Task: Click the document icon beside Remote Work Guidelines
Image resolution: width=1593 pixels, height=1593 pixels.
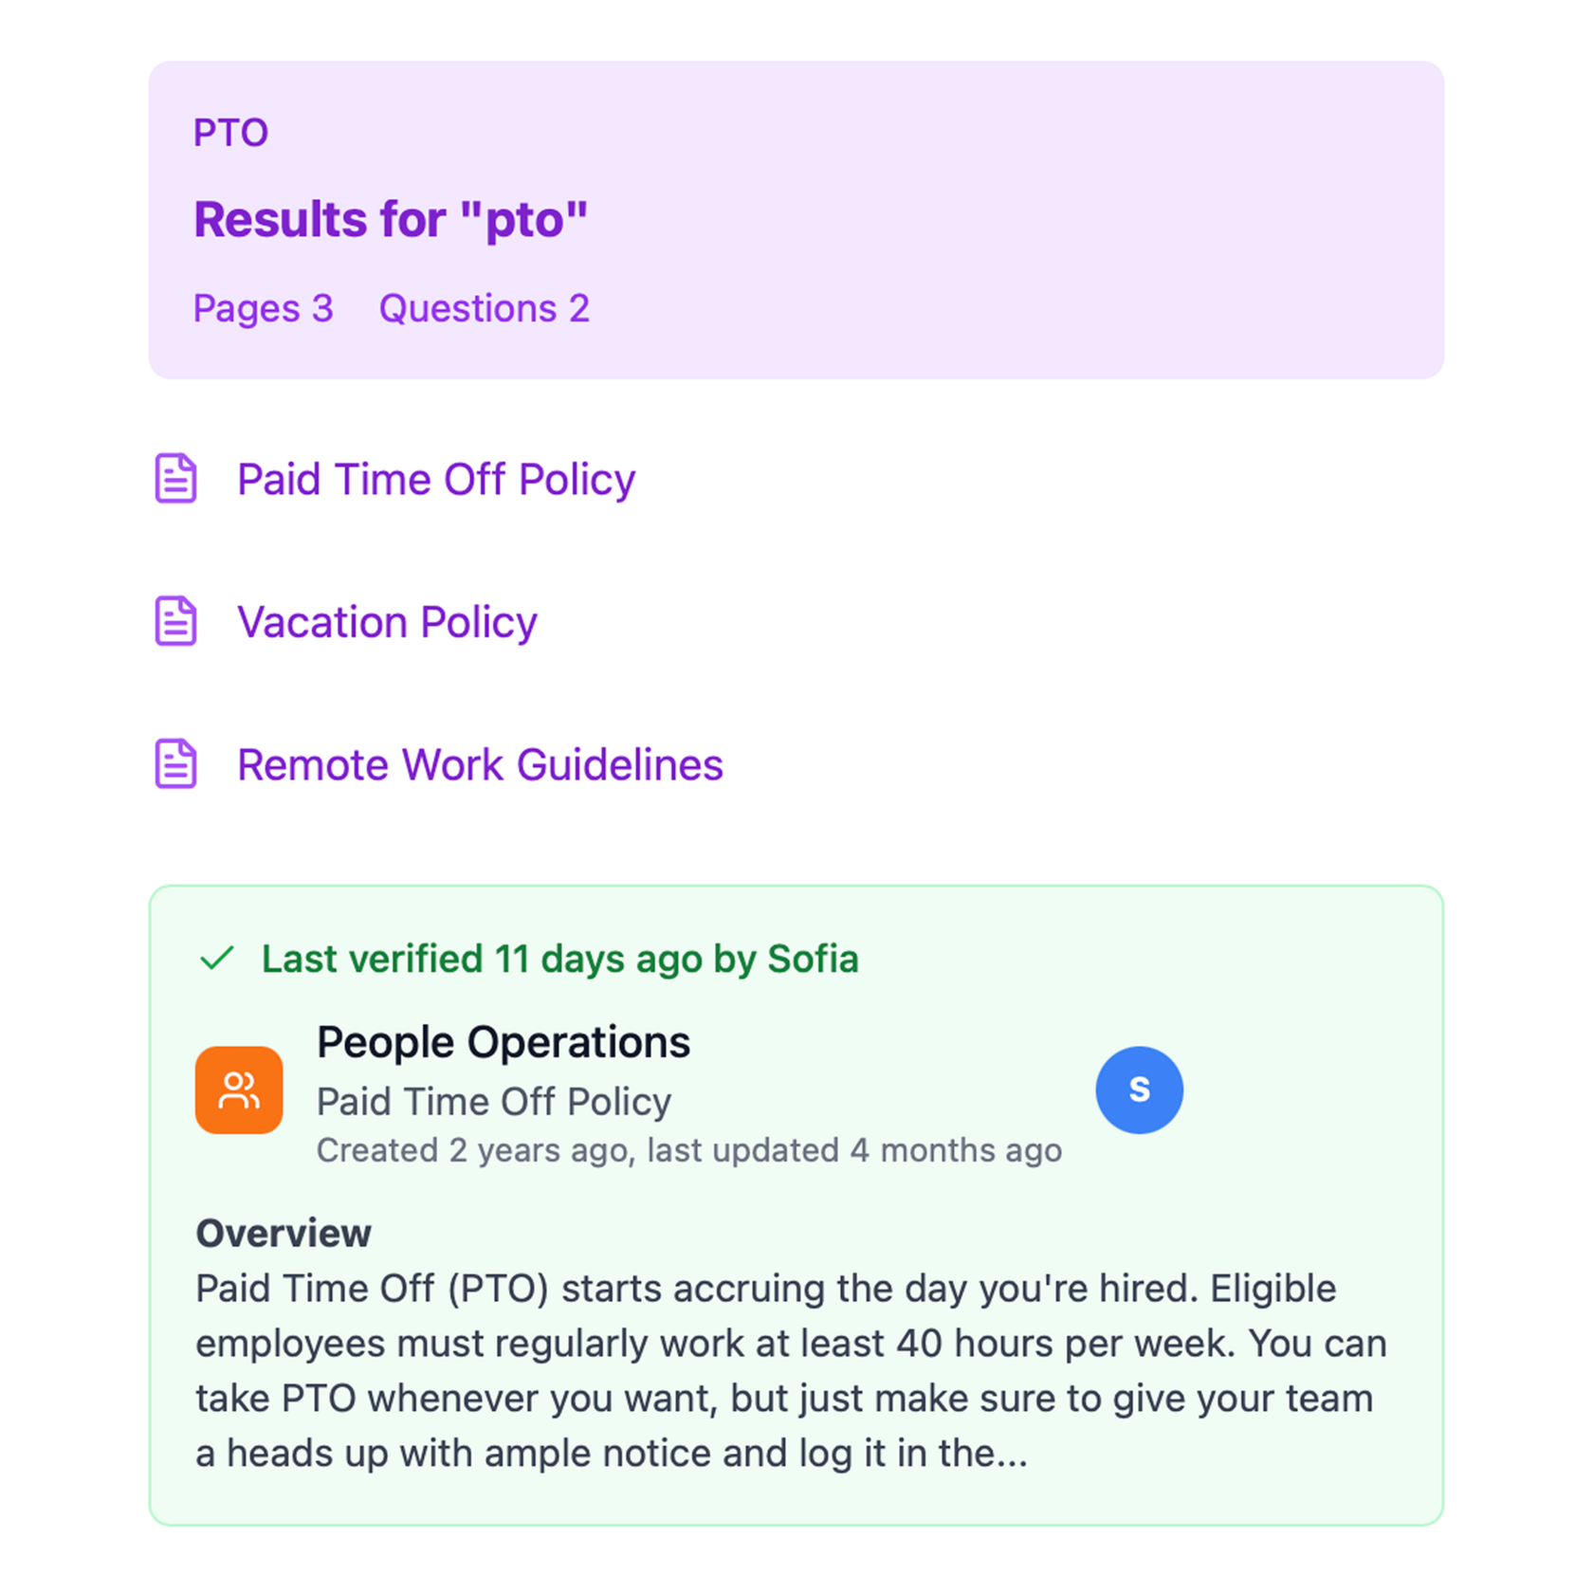Action: (175, 764)
